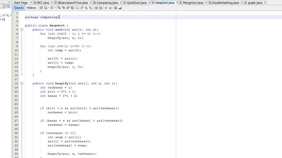282x158 pixels.
Task: Click the left panel grid view icon
Action: point(8,7)
